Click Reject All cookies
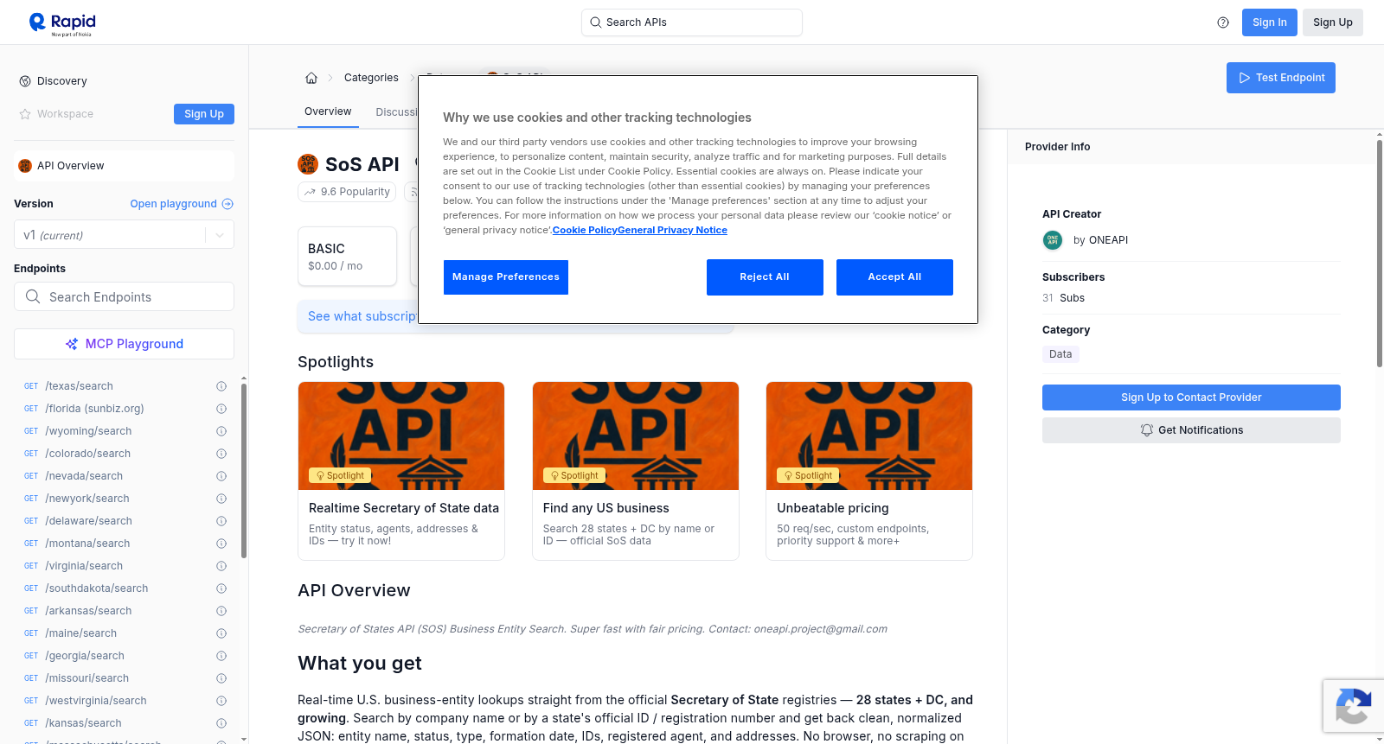The image size is (1384, 744). [765, 277]
